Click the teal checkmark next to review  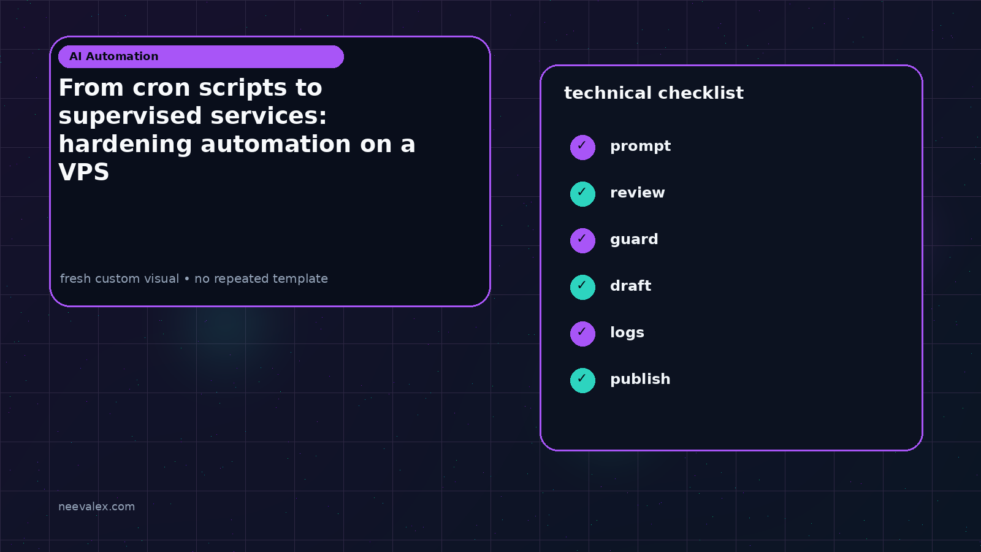point(582,194)
